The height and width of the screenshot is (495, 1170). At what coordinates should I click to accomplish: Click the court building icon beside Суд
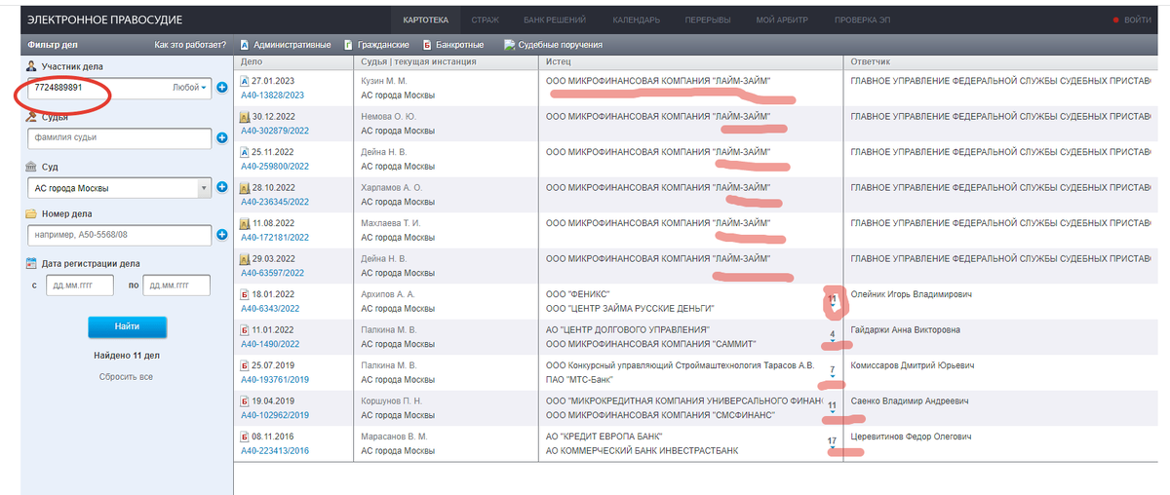click(x=32, y=167)
